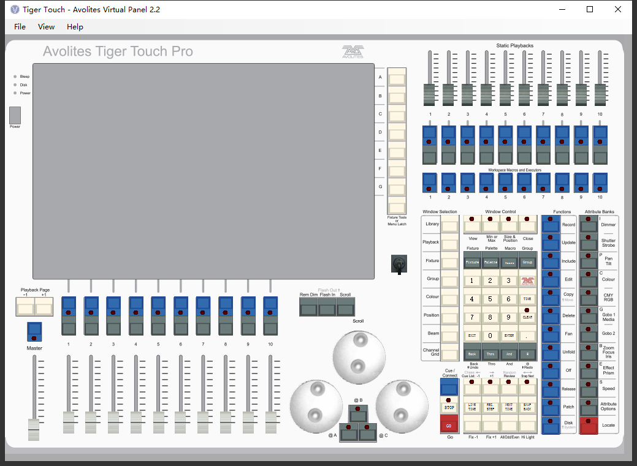The image size is (637, 466).
Task: Click the Flash In button
Action: 327,307
